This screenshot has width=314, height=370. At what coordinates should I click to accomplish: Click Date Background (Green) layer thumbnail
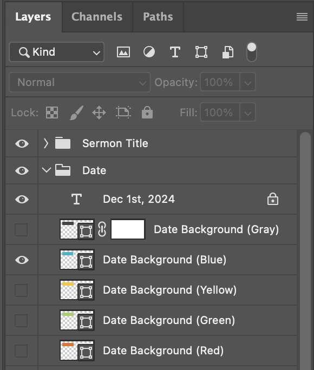click(x=77, y=320)
